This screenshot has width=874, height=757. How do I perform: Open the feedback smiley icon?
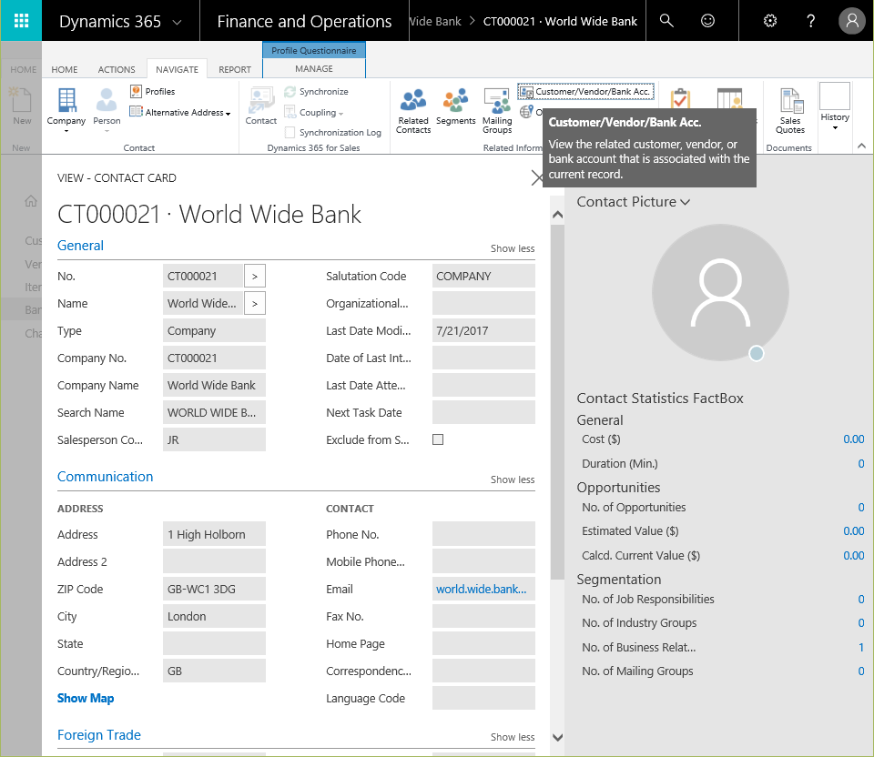tap(707, 21)
